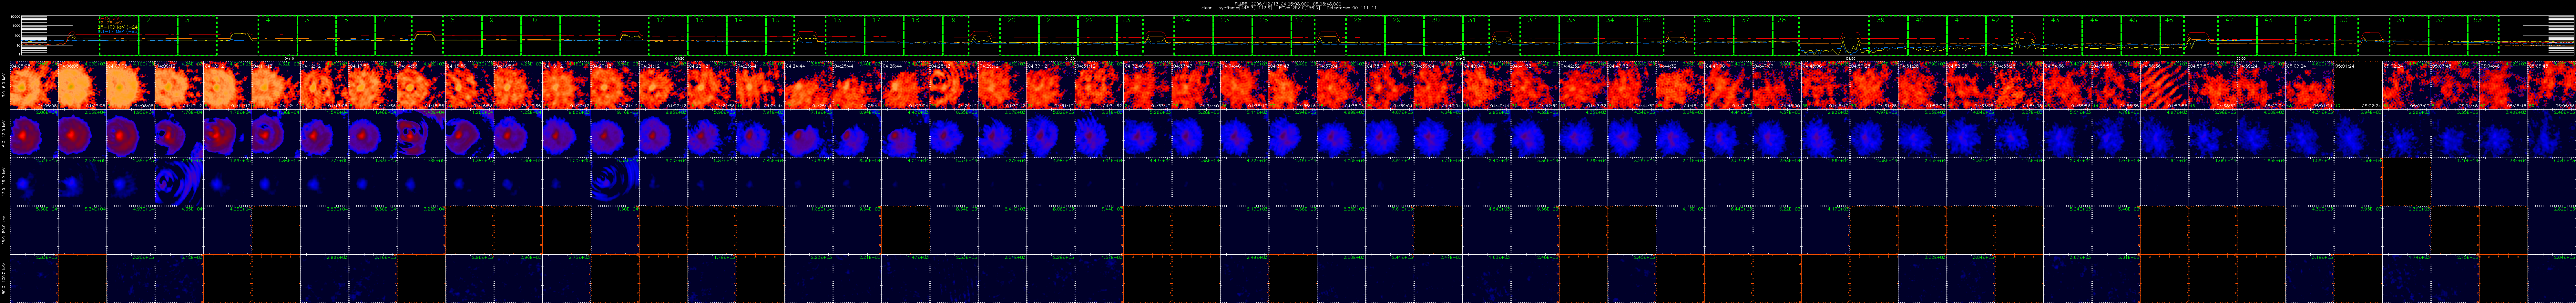Click the 04:09:12 image in the 3.0-6.0 keV row
The height and width of the screenshot is (303, 2576).
(179, 85)
